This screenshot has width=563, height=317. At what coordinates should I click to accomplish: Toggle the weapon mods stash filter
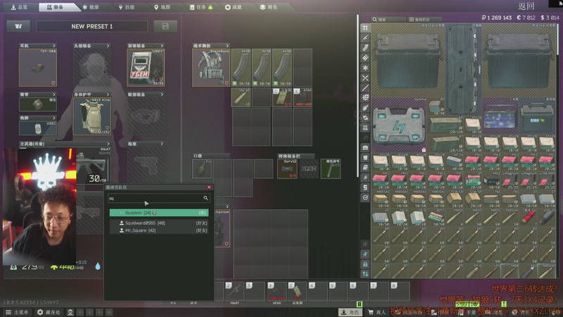365,97
